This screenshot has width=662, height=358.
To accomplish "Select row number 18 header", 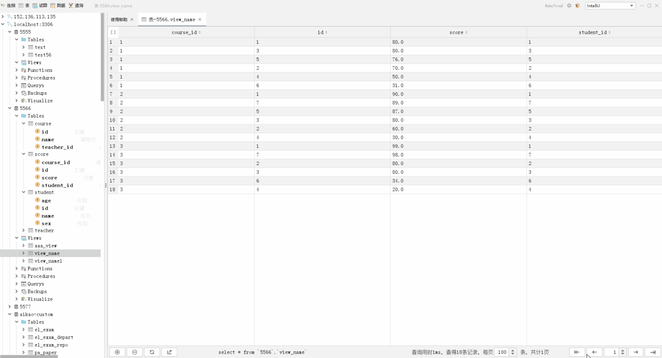I will (113, 189).
